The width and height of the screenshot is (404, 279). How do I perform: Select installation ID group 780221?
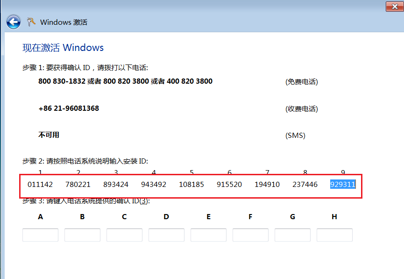[78, 185]
